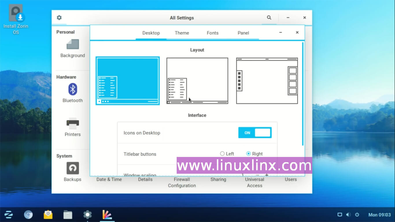Increase Window scaling with the plus button
Image resolution: width=395 pixels, height=222 pixels.
[x=266, y=175]
